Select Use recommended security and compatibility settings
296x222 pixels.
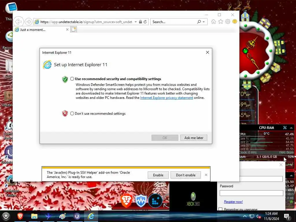[x=72, y=79]
